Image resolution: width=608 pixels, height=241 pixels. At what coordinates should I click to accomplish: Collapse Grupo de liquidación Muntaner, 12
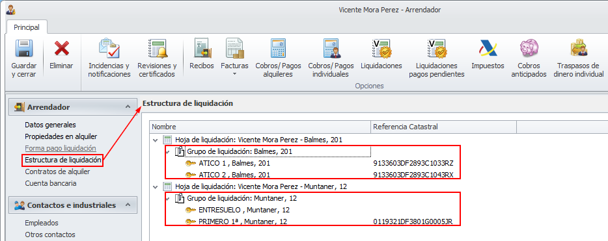167,198
